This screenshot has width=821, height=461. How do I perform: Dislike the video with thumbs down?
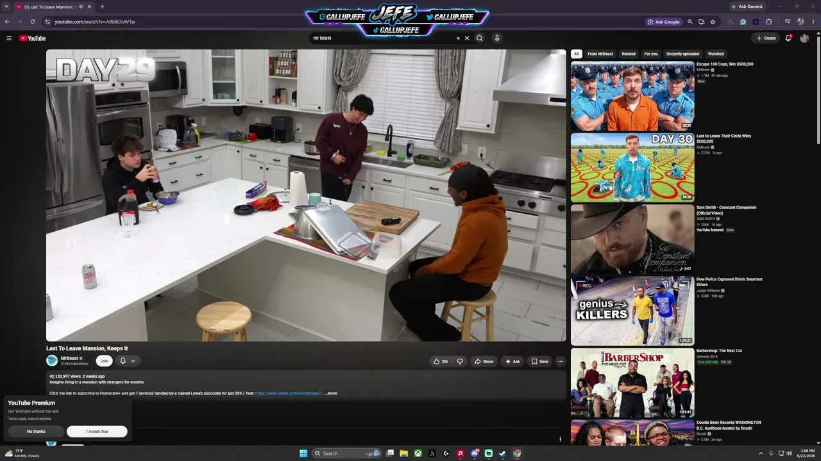tap(460, 362)
